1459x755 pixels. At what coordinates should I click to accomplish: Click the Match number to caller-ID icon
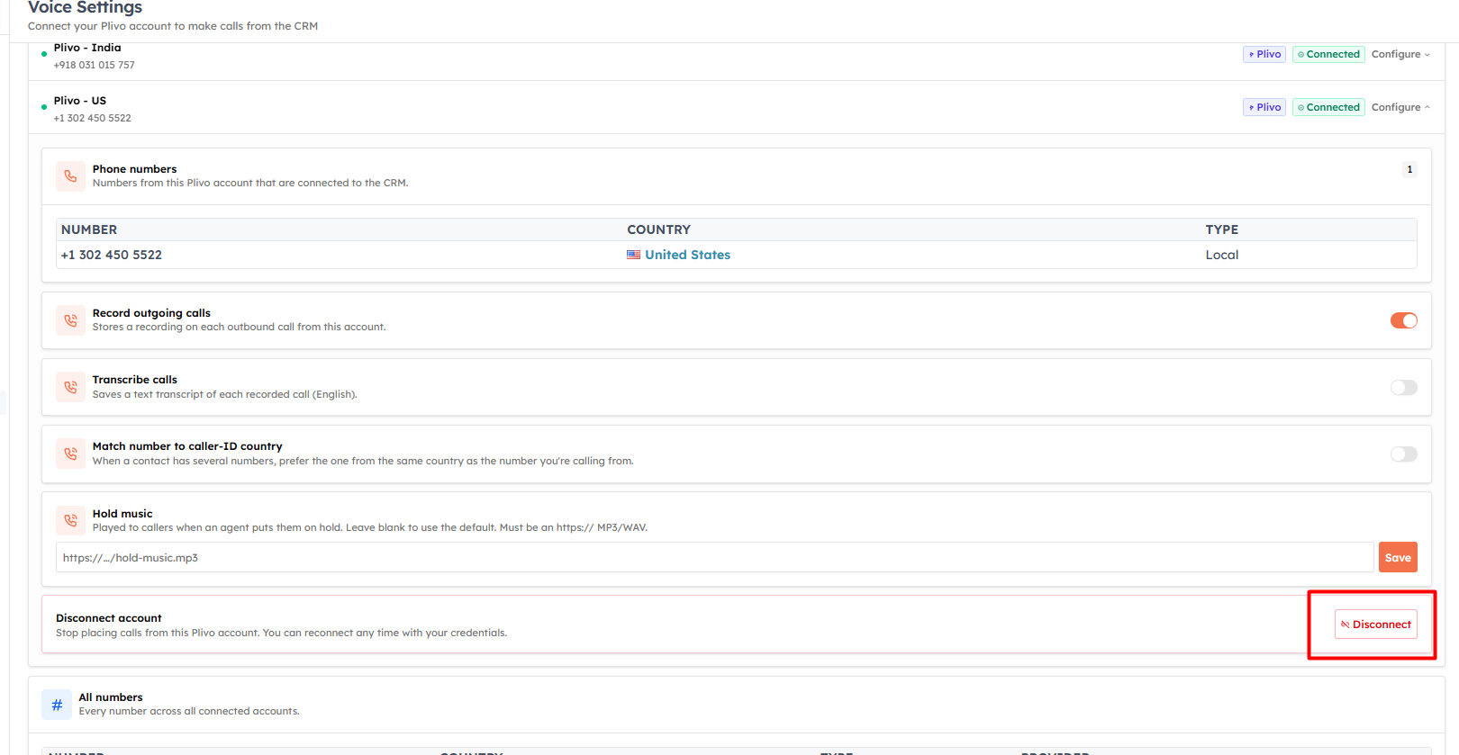tap(70, 454)
